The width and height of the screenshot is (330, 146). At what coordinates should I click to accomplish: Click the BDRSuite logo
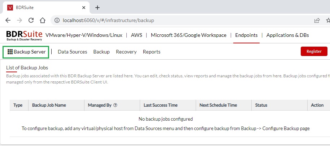pos(24,35)
